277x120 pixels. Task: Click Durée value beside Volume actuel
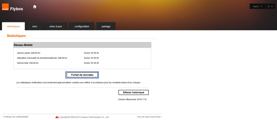[91, 53]
